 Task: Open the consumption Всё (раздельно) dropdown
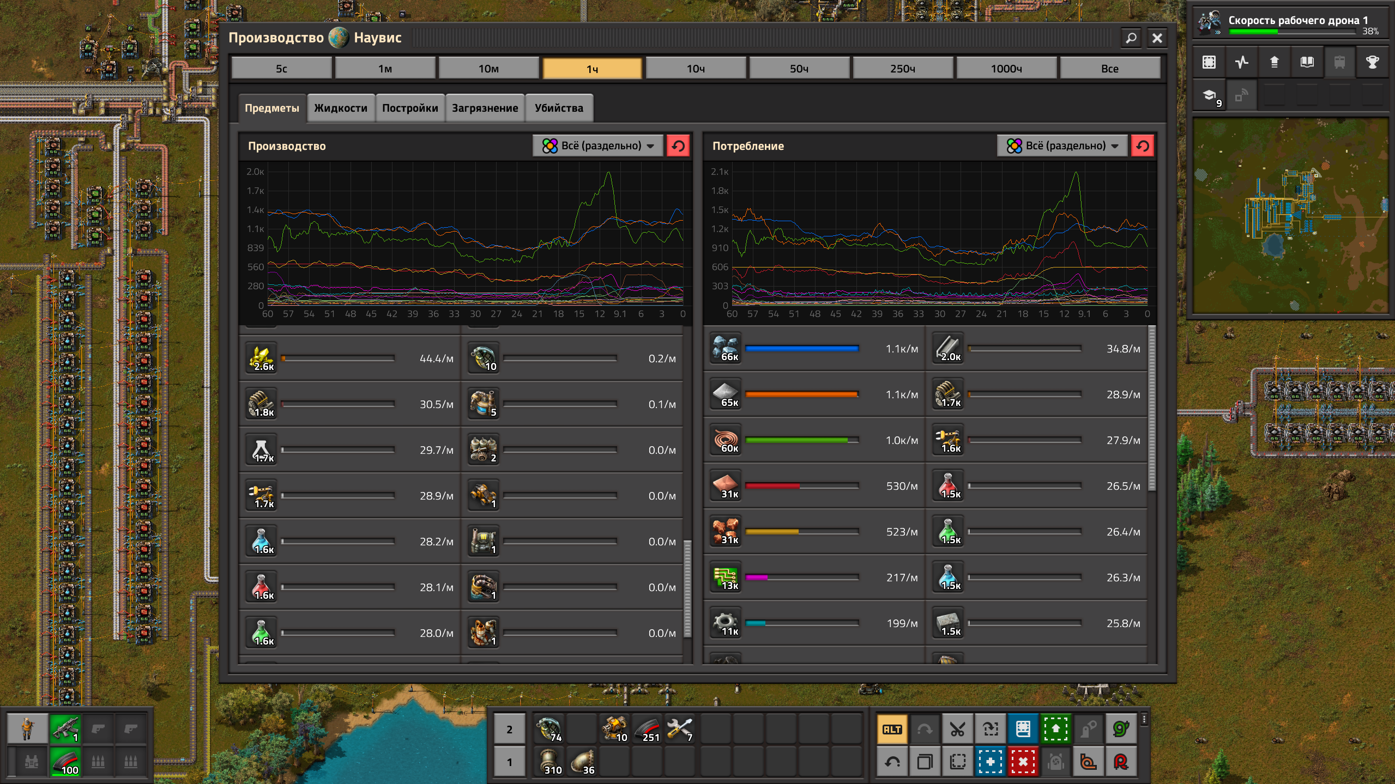click(1062, 146)
